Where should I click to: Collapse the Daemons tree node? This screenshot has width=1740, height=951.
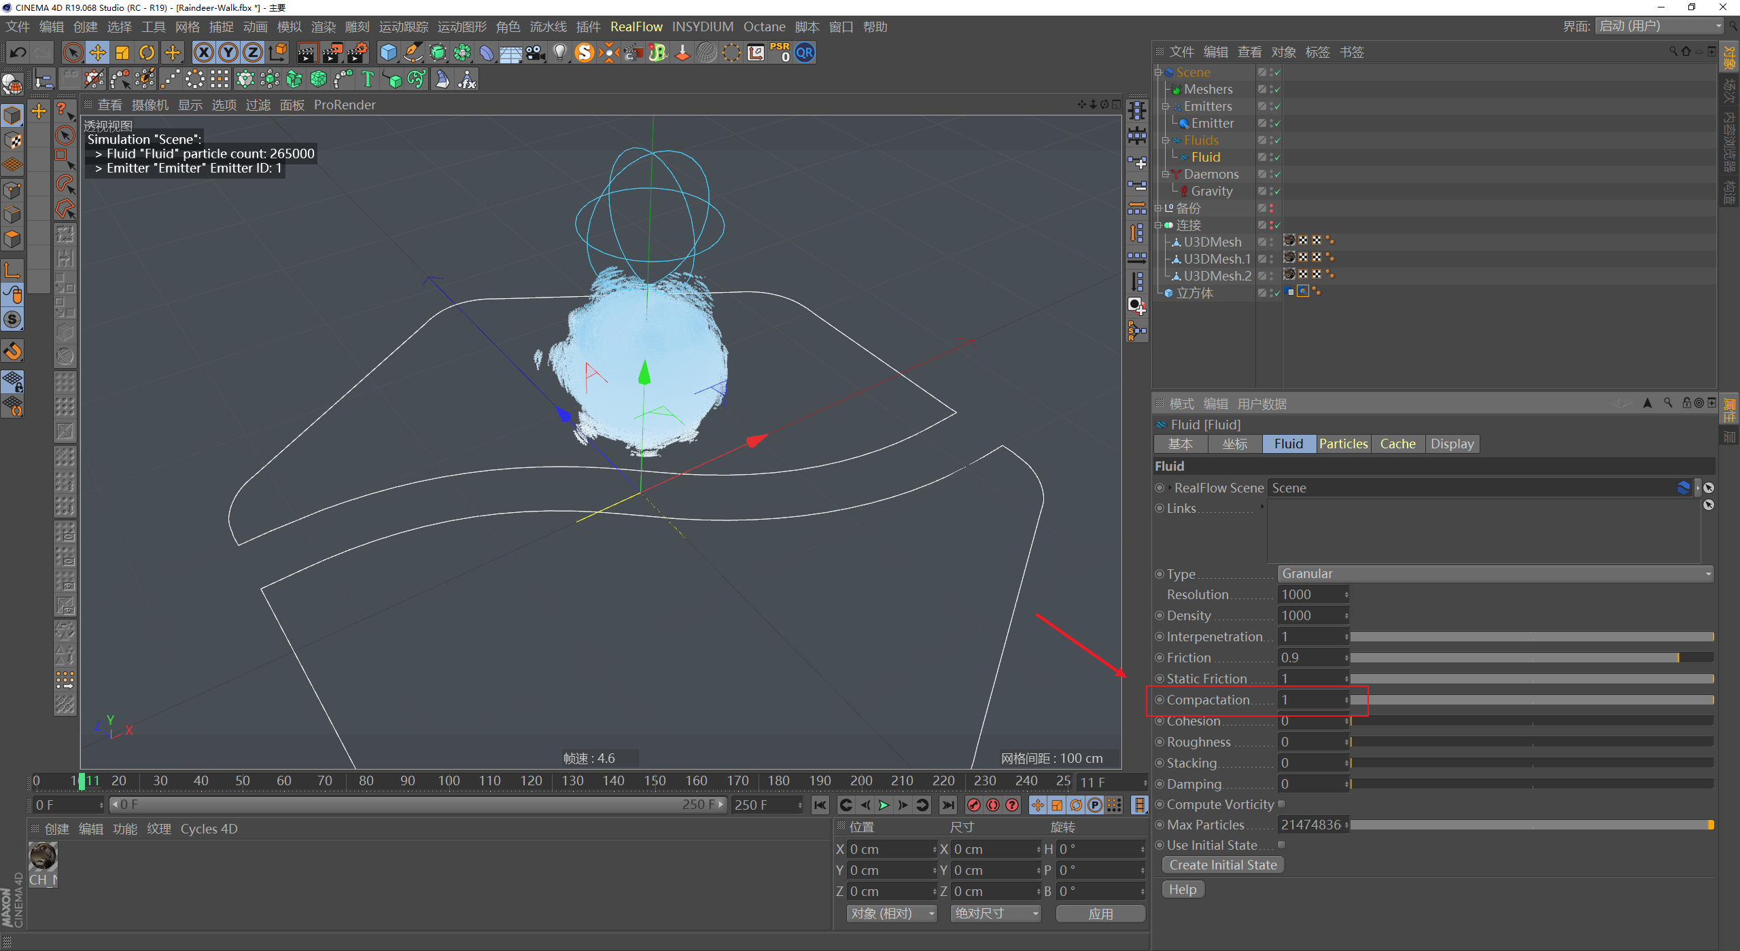pos(1165,174)
